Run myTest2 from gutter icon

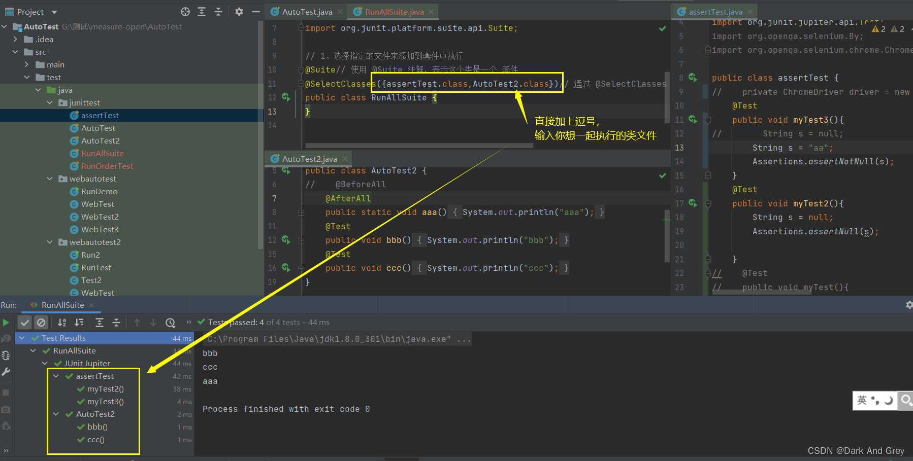pos(693,203)
